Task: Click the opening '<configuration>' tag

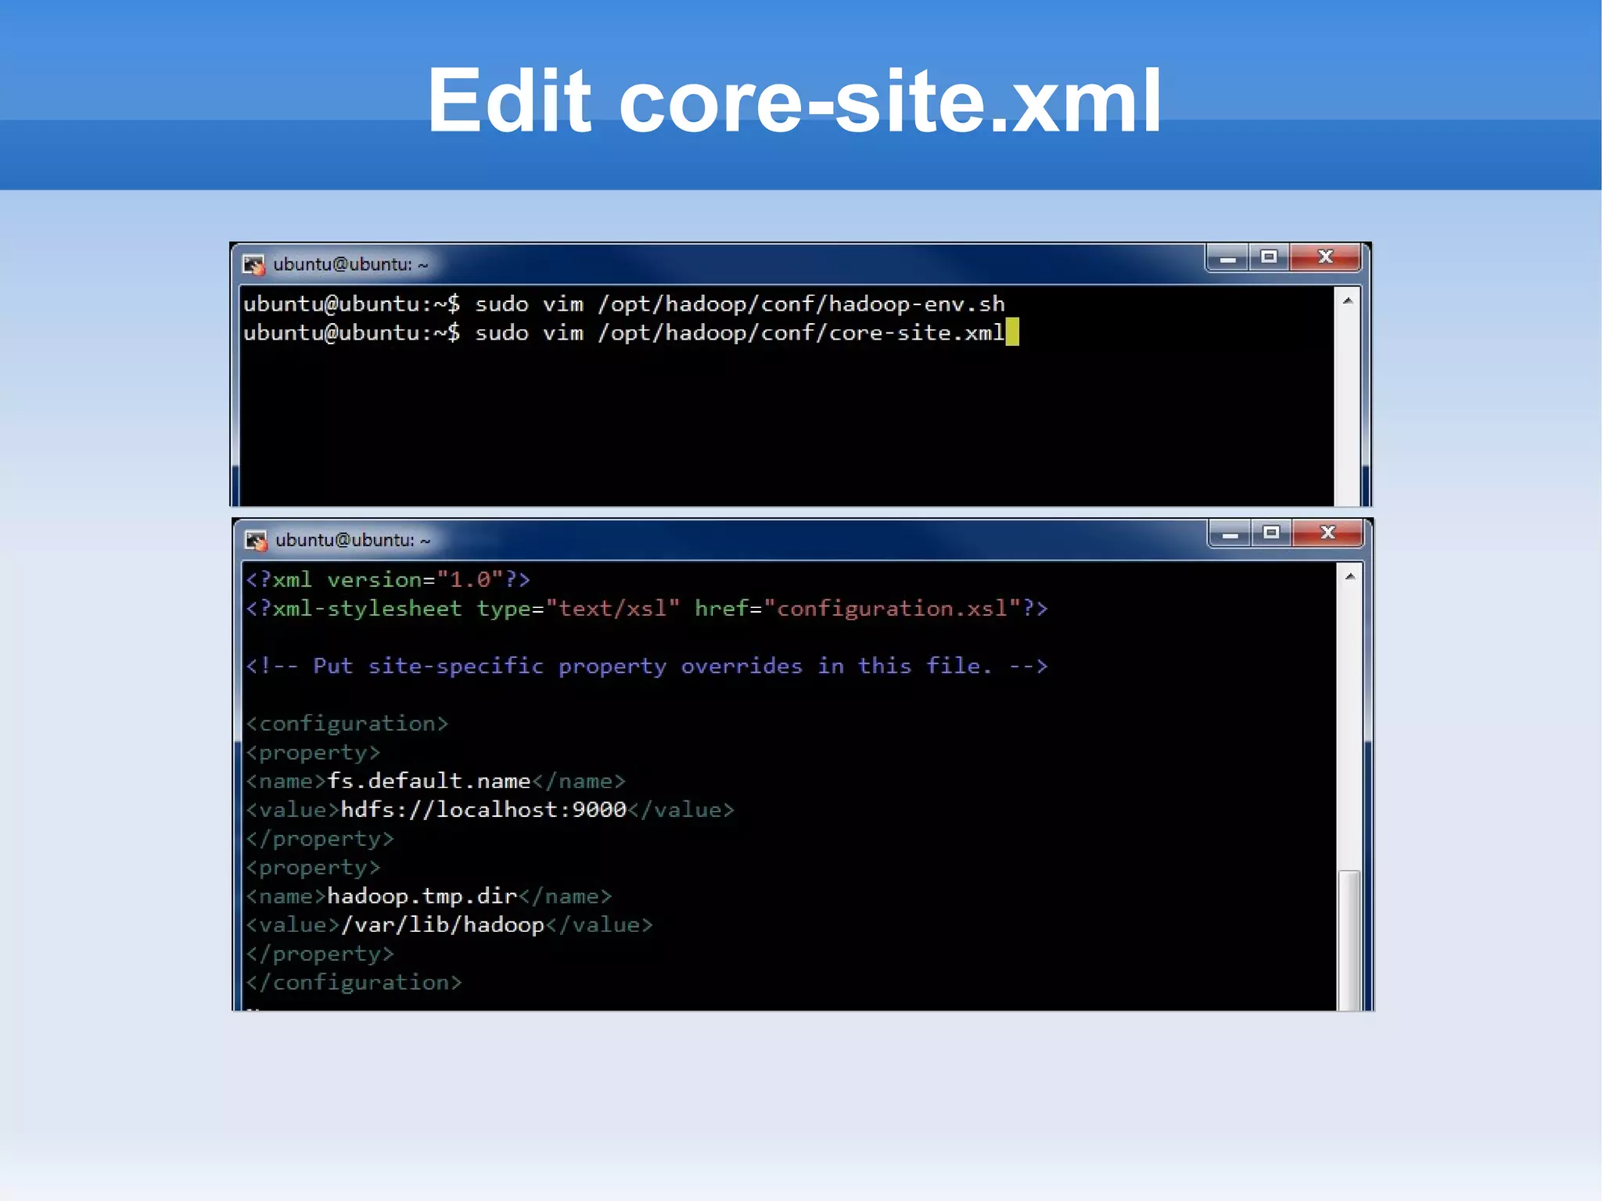Action: (347, 724)
